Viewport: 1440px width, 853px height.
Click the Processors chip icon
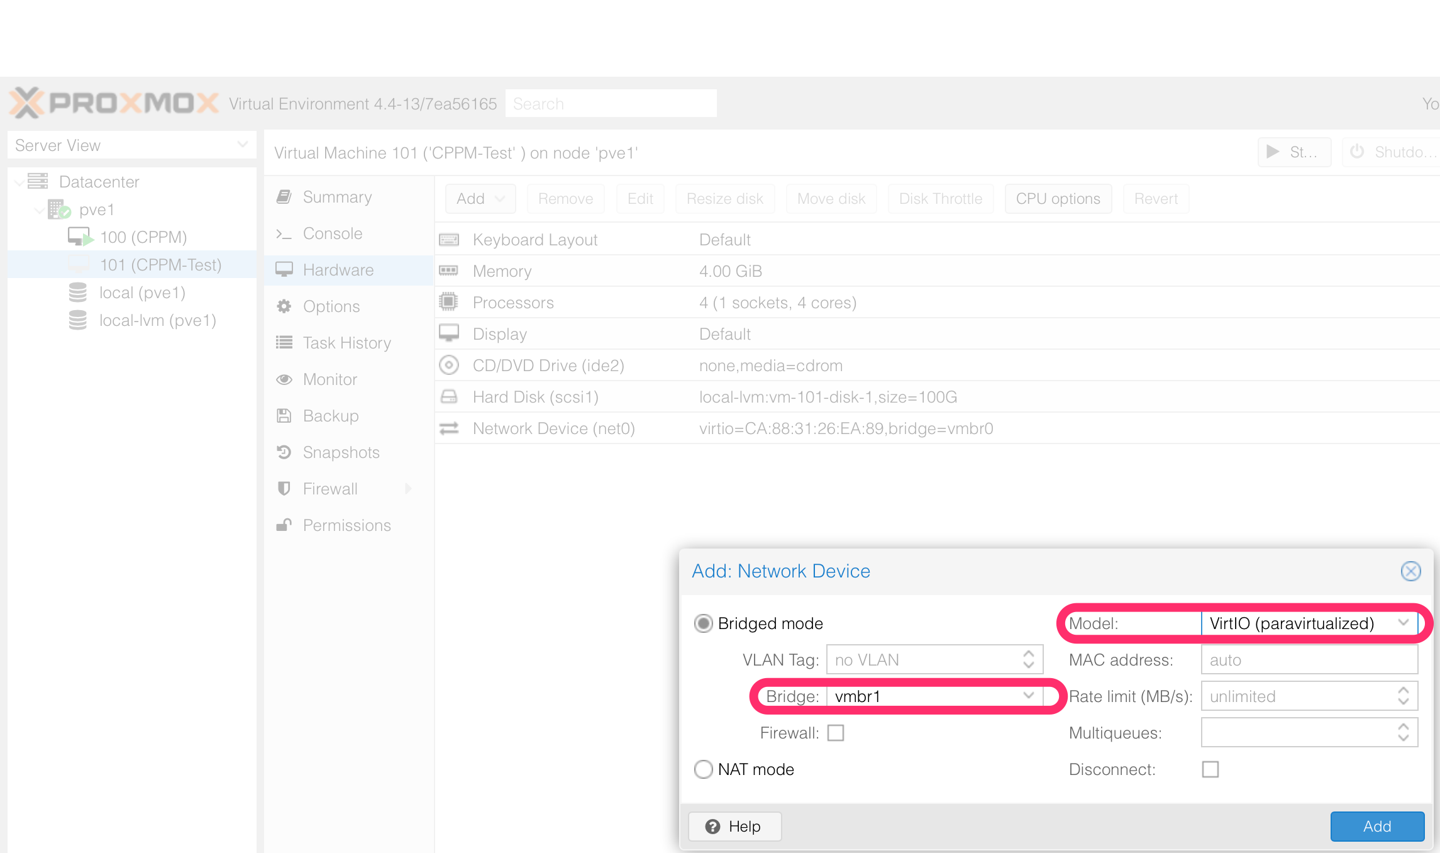point(449,302)
